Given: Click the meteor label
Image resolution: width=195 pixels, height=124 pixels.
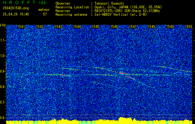Looking at the screenshot, I should (x=44, y=10).
